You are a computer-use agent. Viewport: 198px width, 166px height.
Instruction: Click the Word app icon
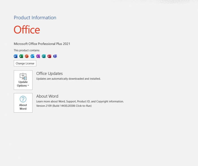(16, 56)
